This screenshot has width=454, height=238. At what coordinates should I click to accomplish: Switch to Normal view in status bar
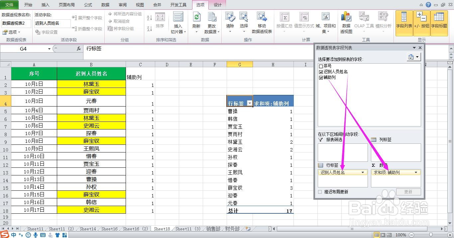[x=377, y=235]
